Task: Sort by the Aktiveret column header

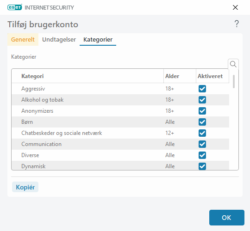Action: click(212, 76)
